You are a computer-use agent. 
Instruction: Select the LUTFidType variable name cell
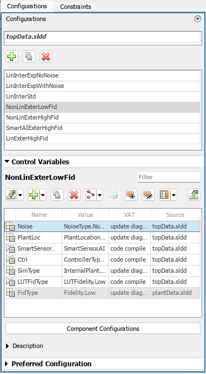coord(39,282)
